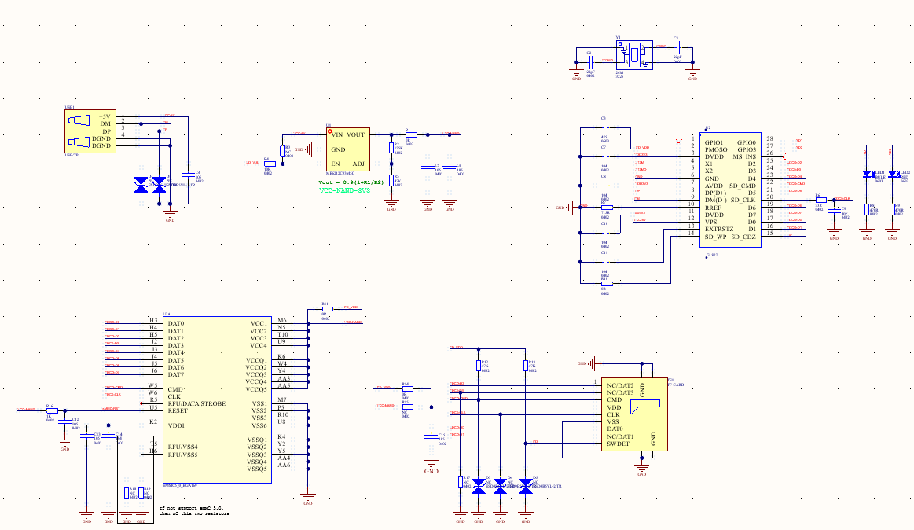Click the DAT0 pin label on eMMC

(176, 324)
